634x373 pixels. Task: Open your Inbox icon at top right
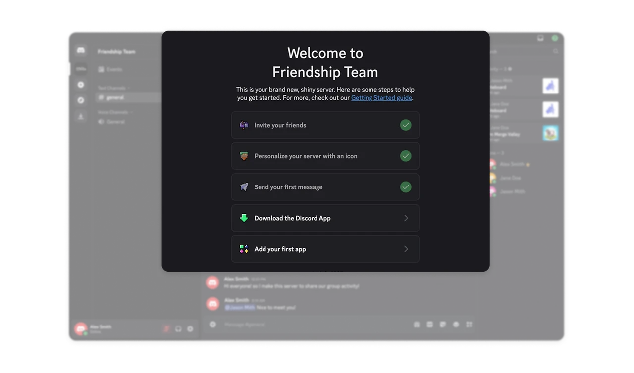[x=539, y=37]
